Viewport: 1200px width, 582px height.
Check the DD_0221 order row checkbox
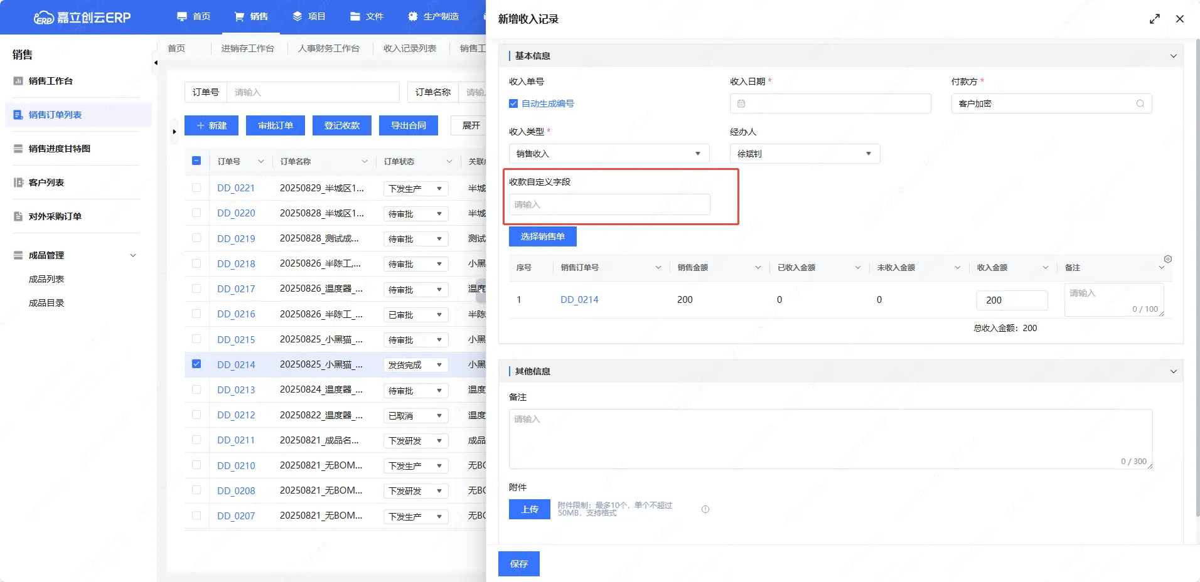click(x=196, y=188)
